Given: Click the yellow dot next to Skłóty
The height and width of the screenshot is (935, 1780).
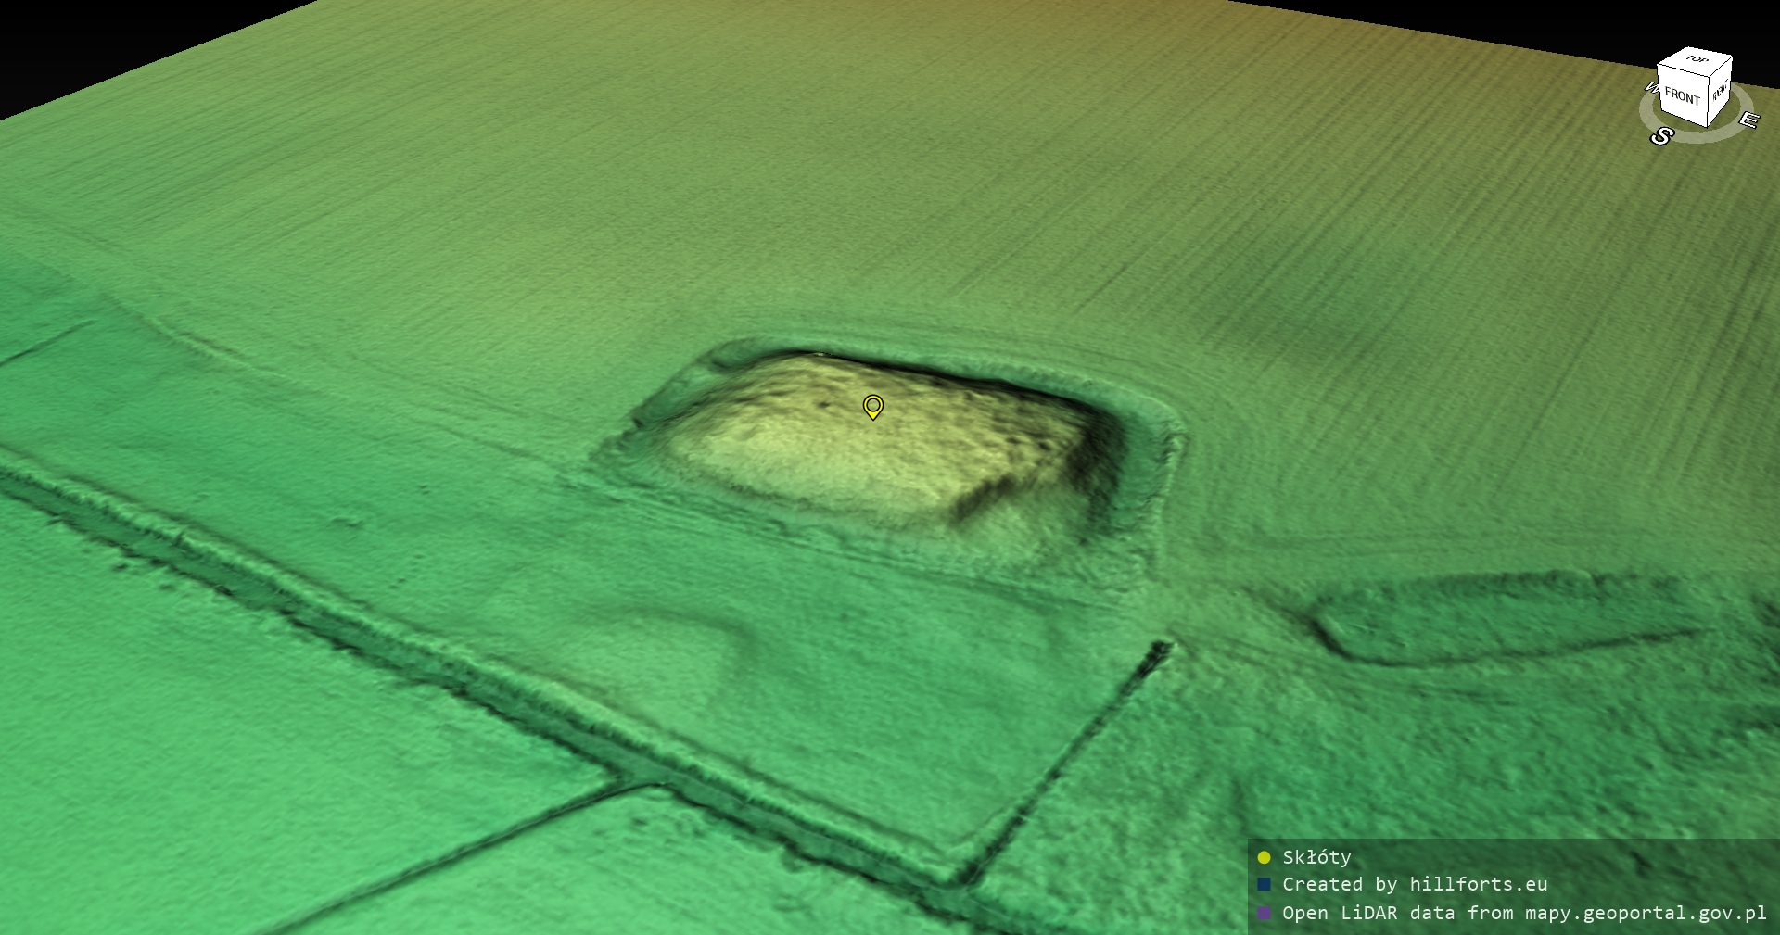Looking at the screenshot, I should click(x=1264, y=857).
